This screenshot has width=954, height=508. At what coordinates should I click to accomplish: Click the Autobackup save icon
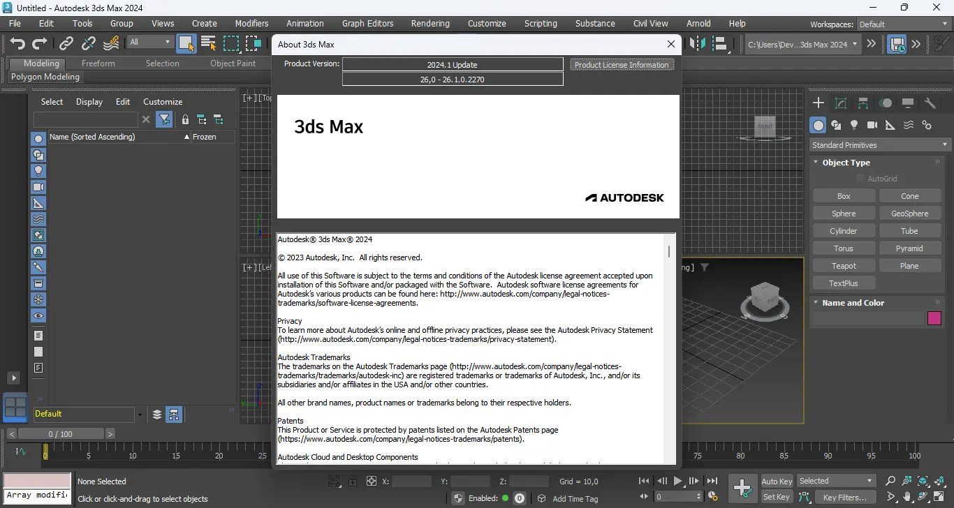tap(897, 44)
